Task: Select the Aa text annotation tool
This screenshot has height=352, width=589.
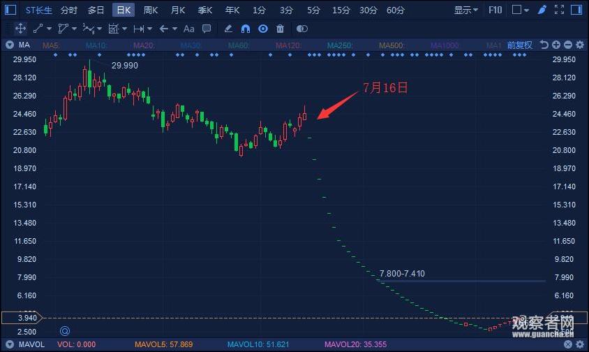Action: pos(189,29)
